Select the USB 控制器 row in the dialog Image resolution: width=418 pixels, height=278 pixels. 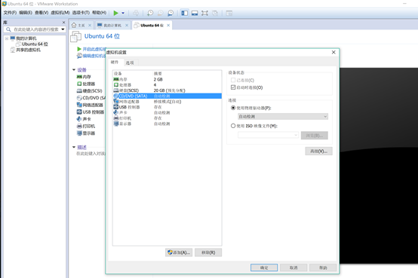click(x=168, y=107)
